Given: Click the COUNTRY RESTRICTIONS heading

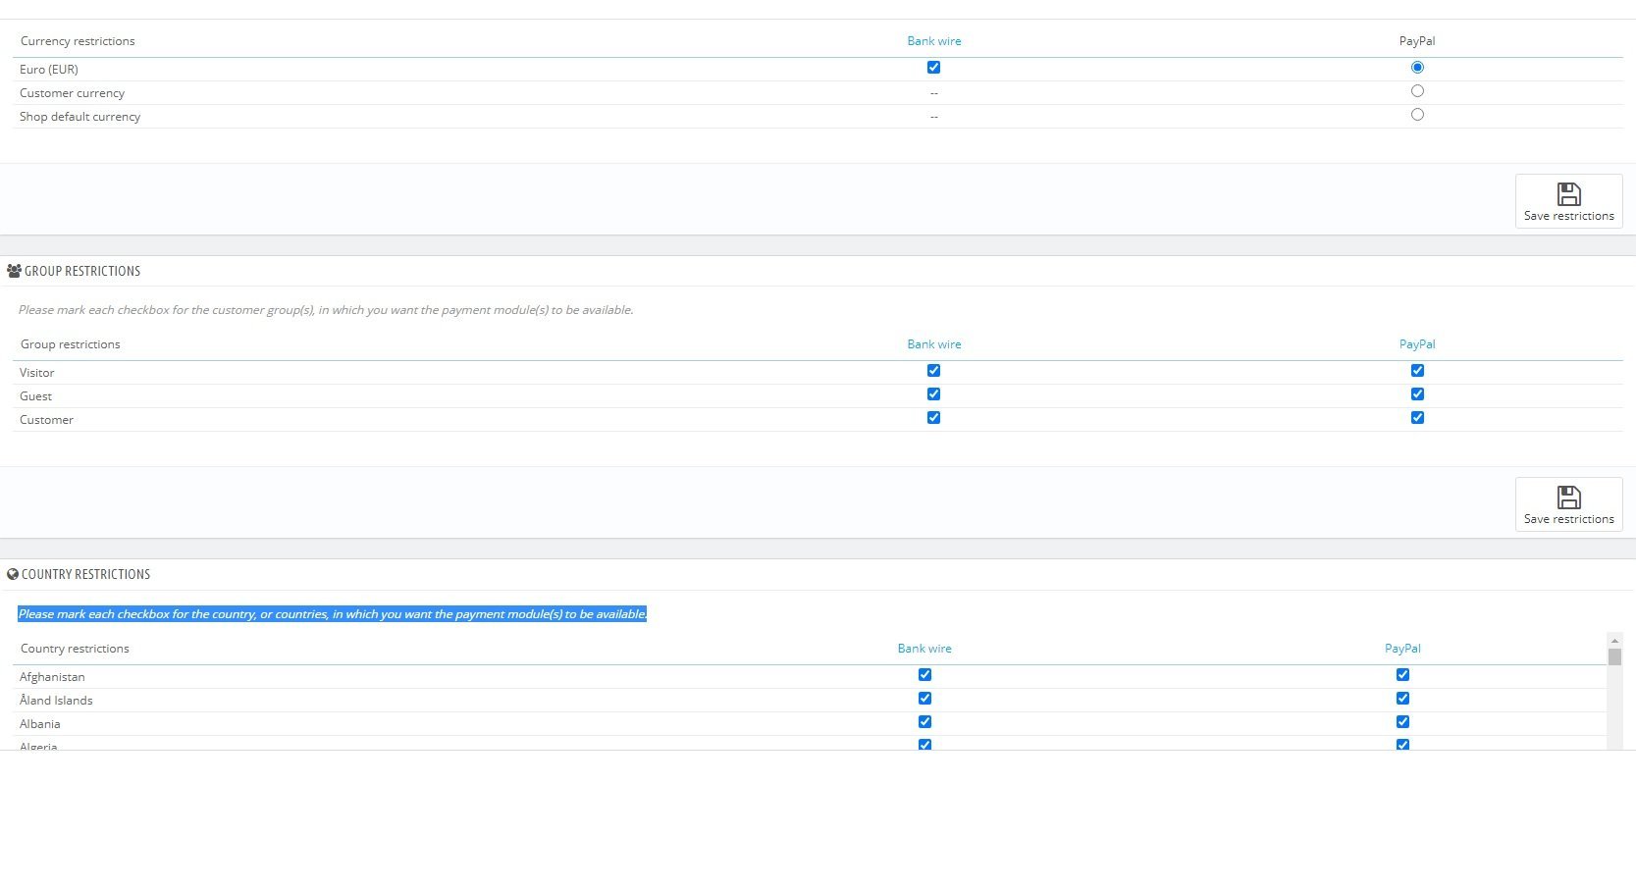Looking at the screenshot, I should click(x=85, y=574).
